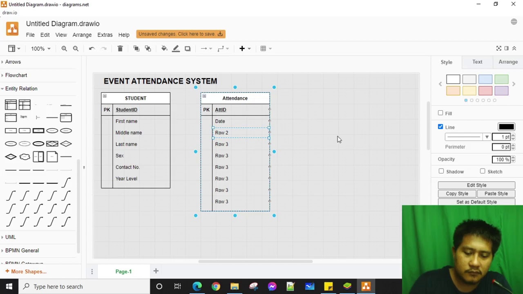Viewport: 523px width, 294px height.
Task: Open File Explorer from the taskbar
Action: [235, 286]
